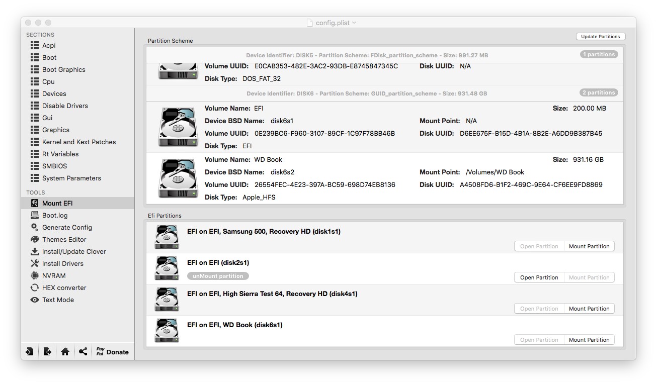Click the drive icon for EFI on disk1s1
657x385 pixels.
(x=167, y=237)
